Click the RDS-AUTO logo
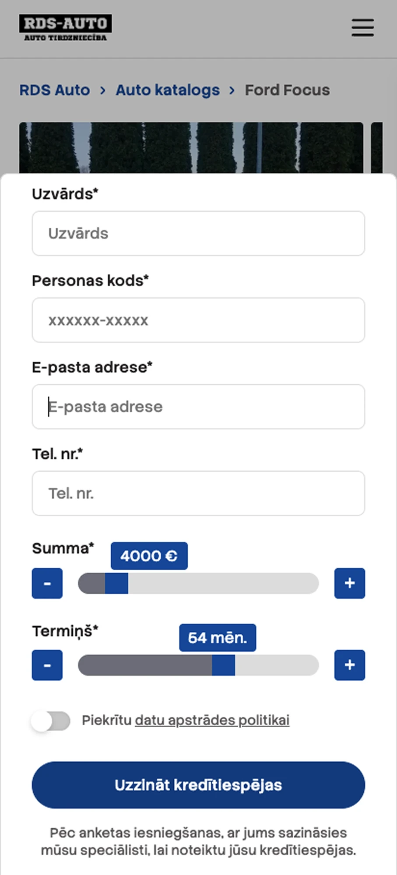The image size is (397, 875). point(65,28)
